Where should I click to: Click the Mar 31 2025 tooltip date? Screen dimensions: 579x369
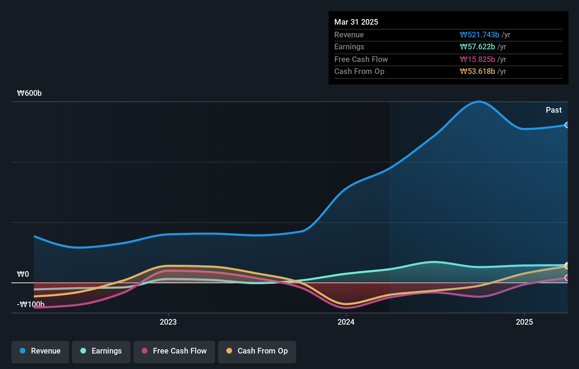click(x=356, y=22)
